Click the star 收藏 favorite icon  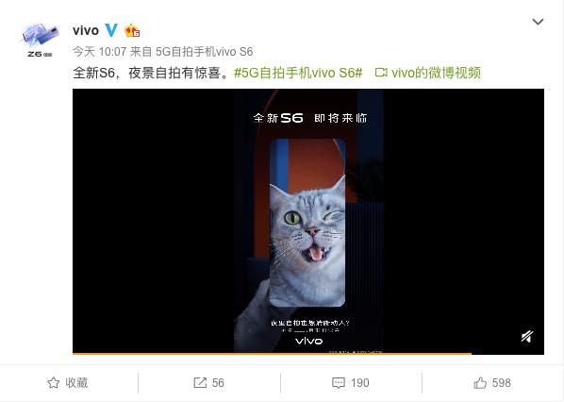coord(53,382)
